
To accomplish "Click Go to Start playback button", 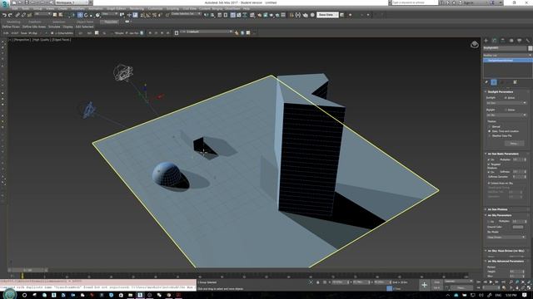I will point(479,282).
